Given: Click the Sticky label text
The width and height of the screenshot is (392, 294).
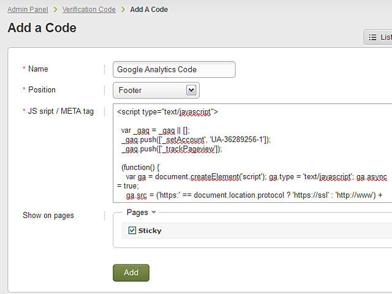Looking at the screenshot, I should coord(149,230).
